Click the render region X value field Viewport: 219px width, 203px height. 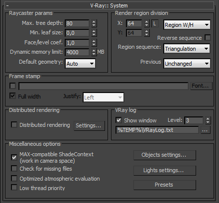coord(134,23)
